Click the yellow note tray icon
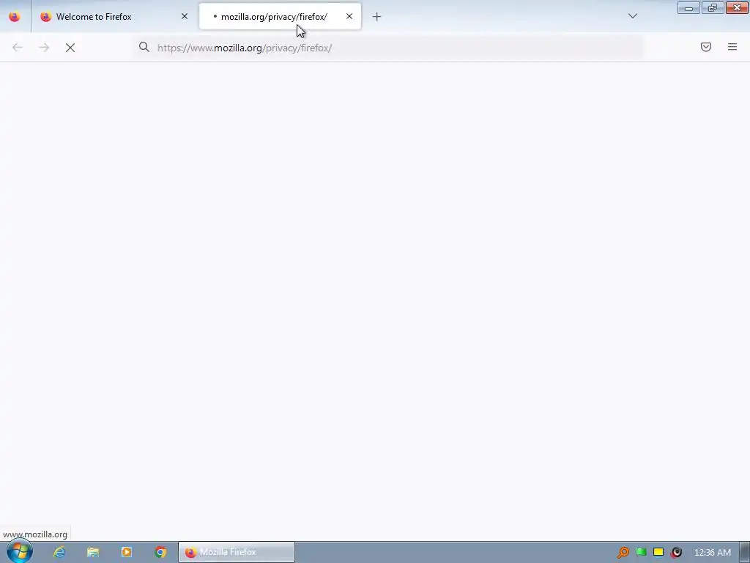 pyautogui.click(x=658, y=553)
